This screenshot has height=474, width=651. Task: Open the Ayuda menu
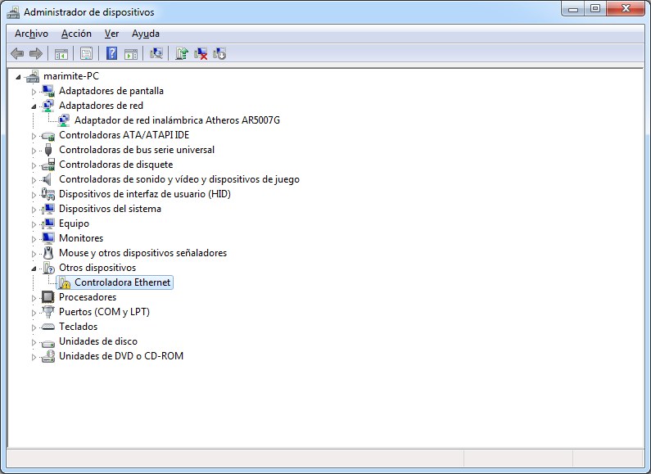(146, 34)
